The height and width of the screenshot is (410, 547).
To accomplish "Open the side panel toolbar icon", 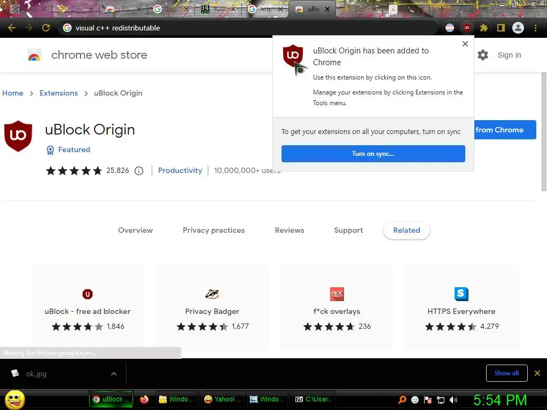I will click(501, 28).
